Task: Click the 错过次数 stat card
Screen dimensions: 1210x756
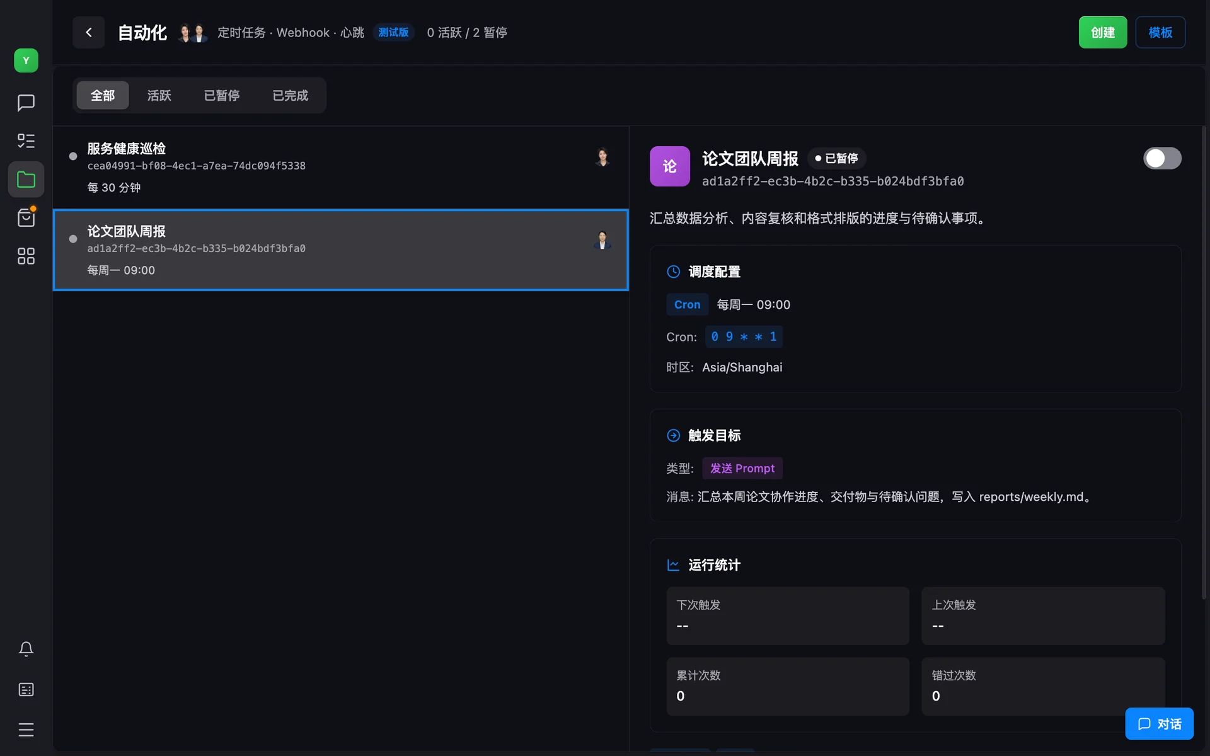Action: 1043,687
